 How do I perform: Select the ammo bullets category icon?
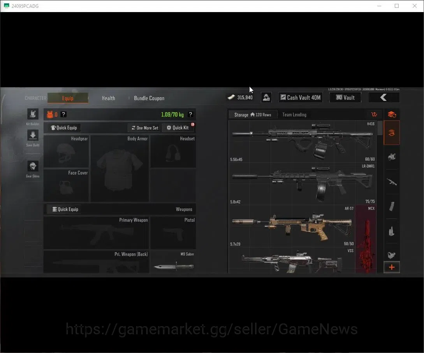click(392, 231)
